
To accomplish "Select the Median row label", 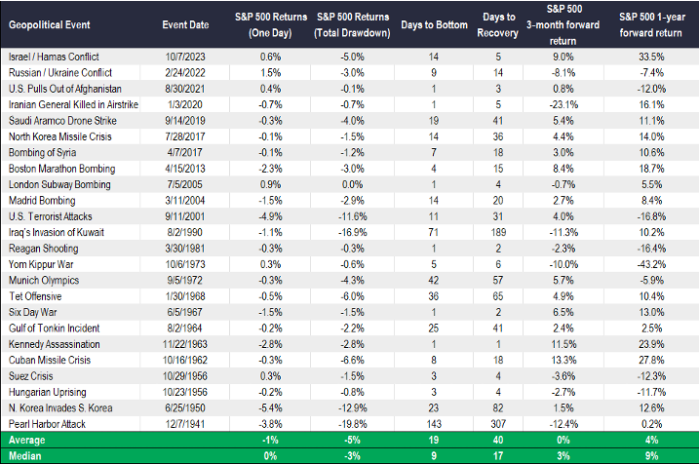I will [x=25, y=455].
